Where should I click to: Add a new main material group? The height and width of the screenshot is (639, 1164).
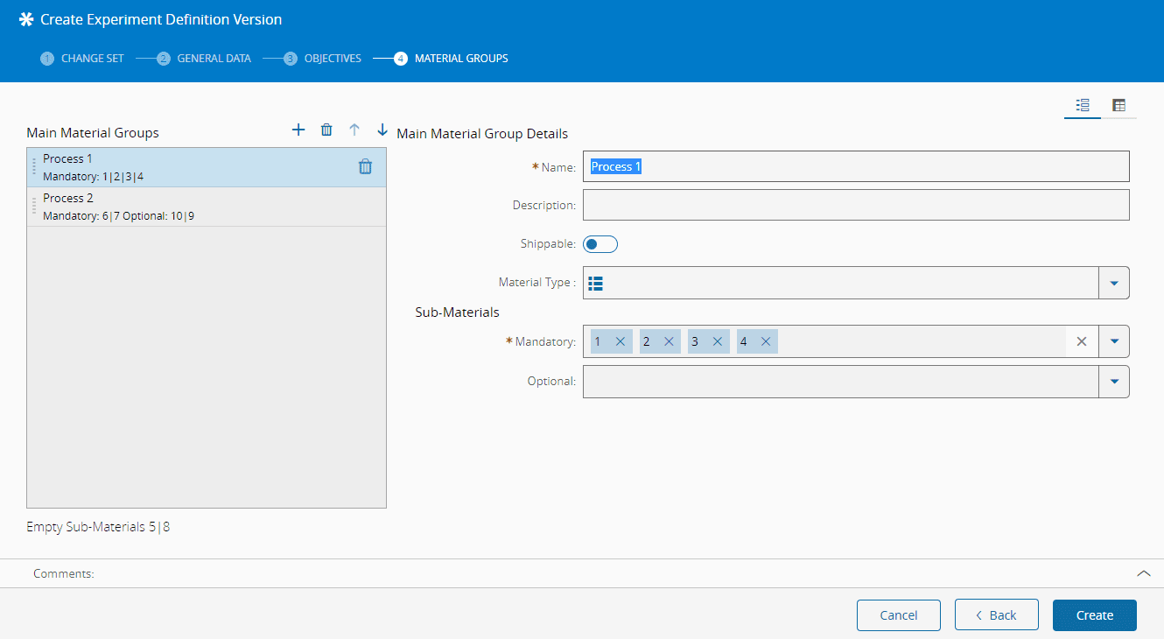[x=298, y=130]
